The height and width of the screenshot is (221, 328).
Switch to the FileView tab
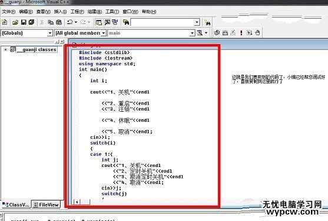pos(46,205)
